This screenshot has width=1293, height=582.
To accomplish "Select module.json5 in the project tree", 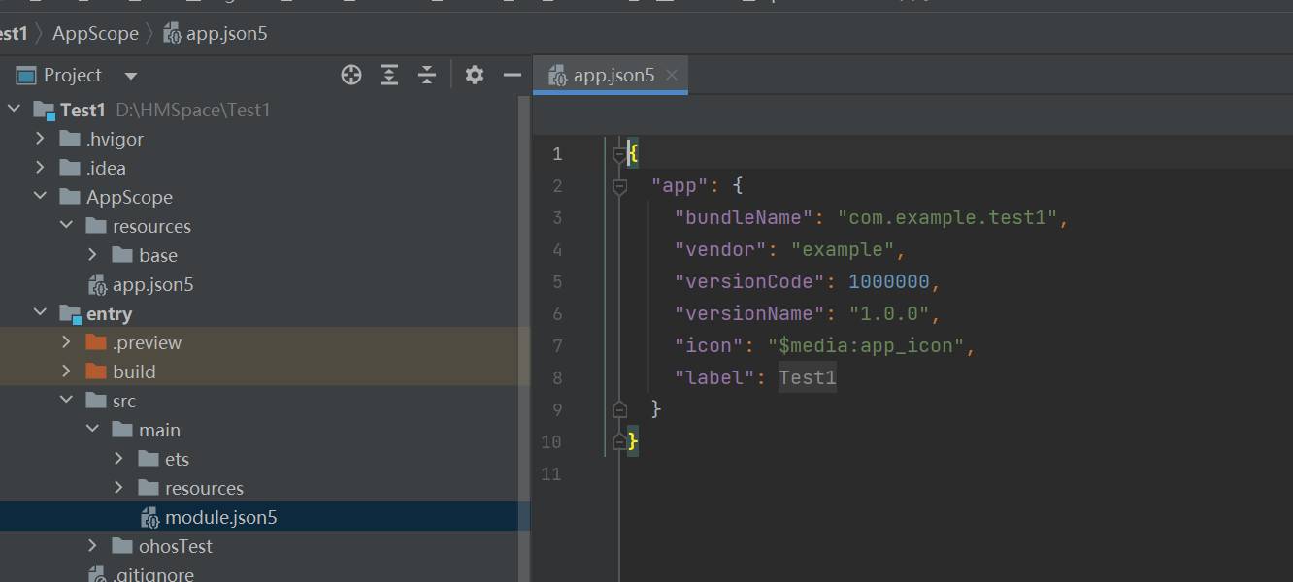I will pos(265,517).
